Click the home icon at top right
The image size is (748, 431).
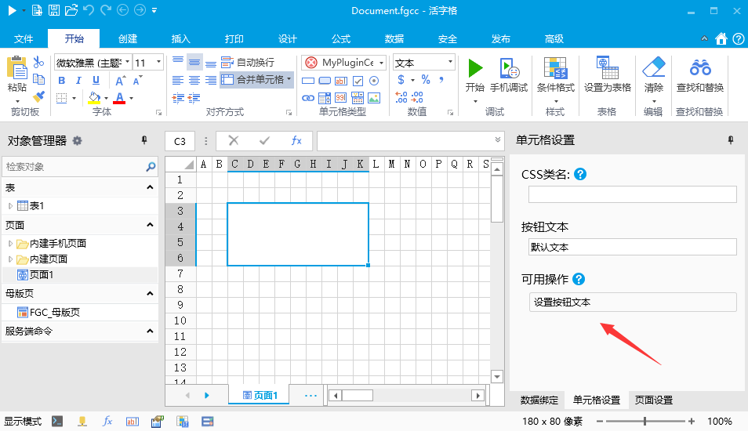point(721,38)
